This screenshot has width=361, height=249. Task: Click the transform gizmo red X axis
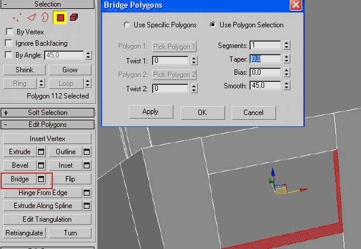pyautogui.click(x=303, y=190)
